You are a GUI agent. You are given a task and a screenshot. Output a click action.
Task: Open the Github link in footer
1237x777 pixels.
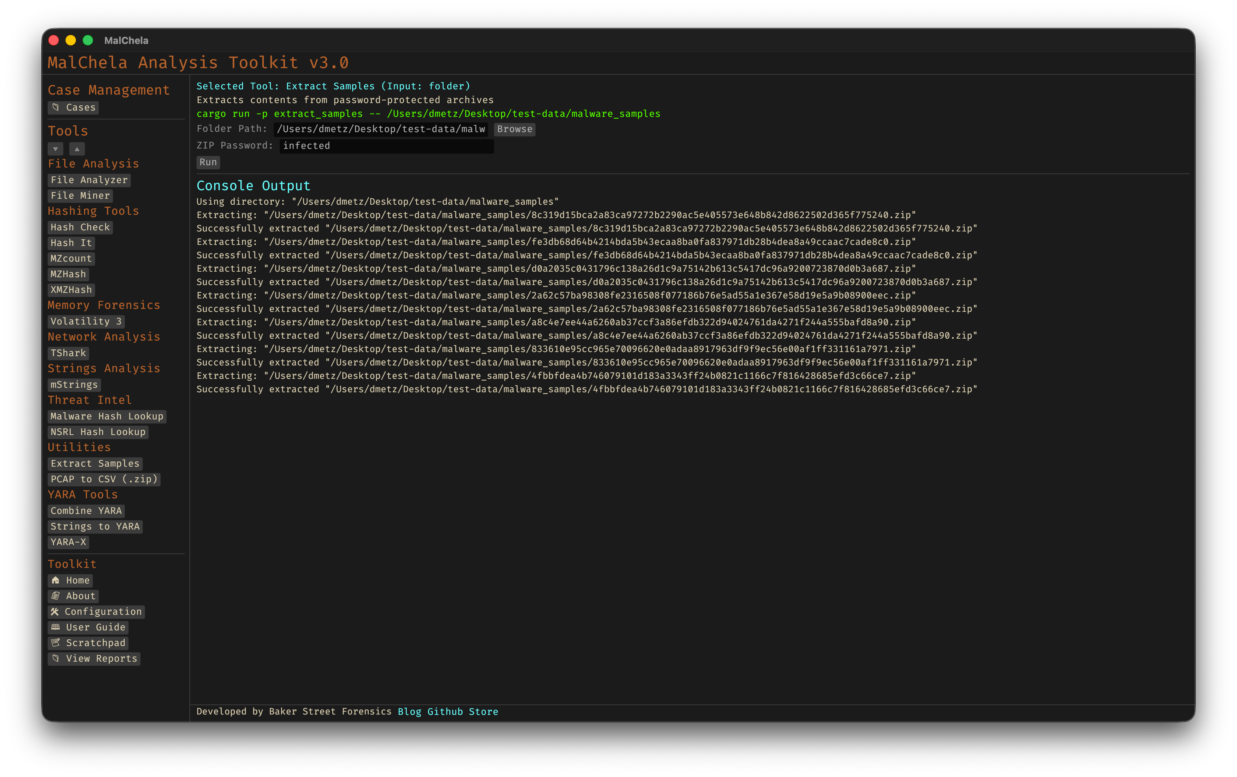coord(445,712)
